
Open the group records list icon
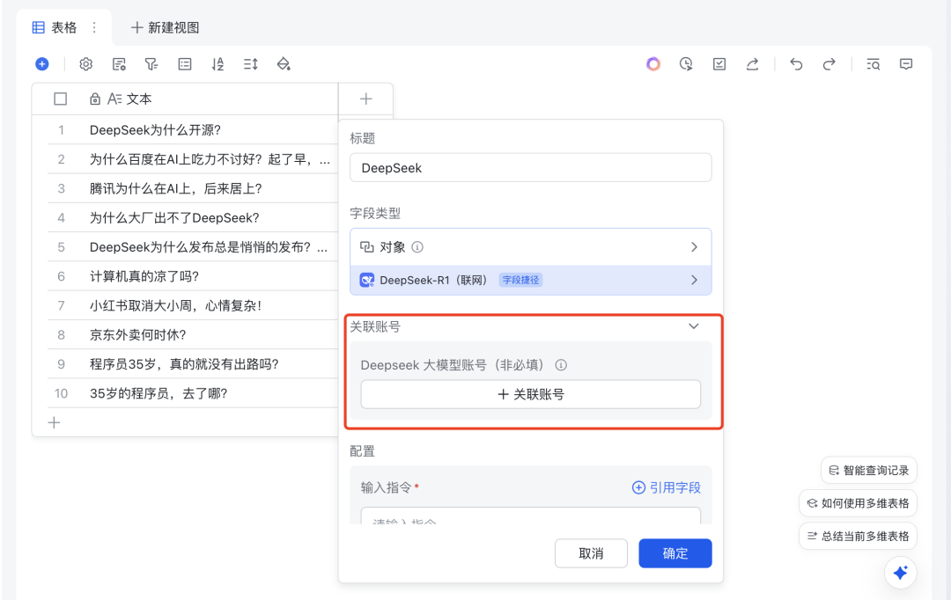[x=185, y=63]
